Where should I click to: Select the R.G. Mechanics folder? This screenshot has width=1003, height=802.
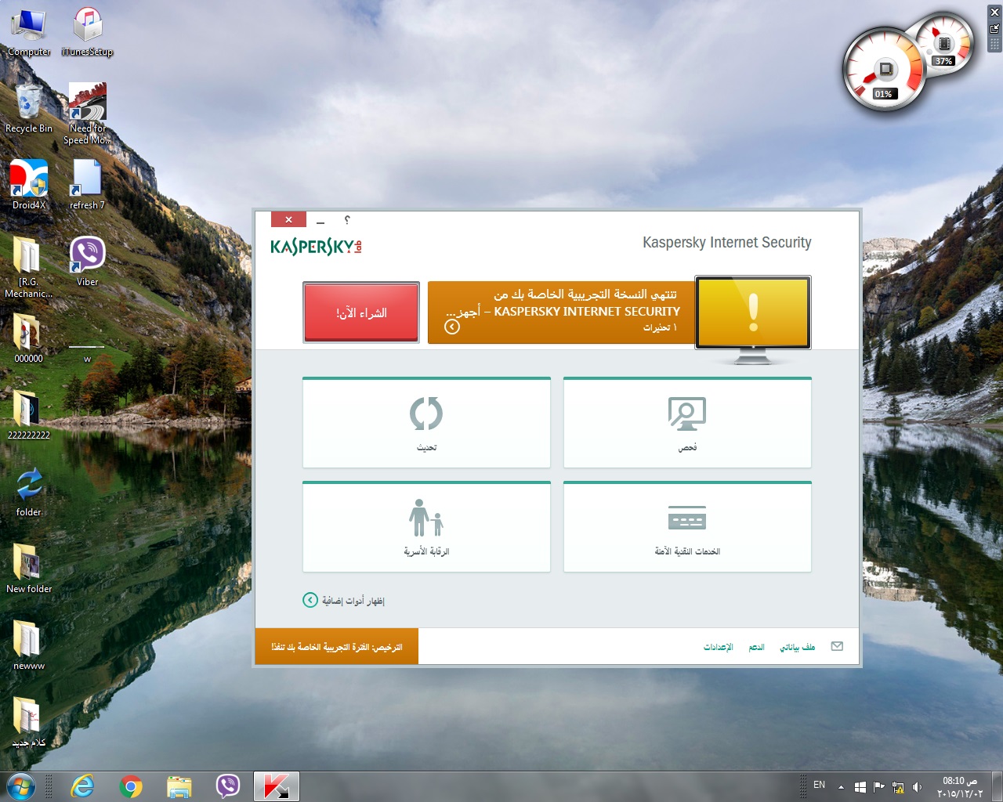pyautogui.click(x=29, y=267)
